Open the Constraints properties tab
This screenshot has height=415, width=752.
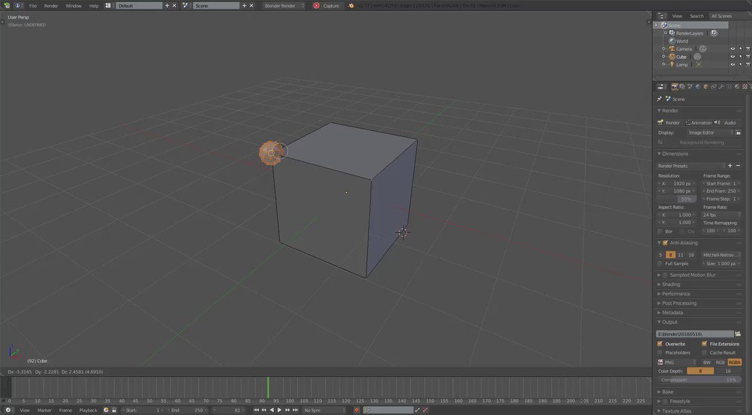point(714,87)
